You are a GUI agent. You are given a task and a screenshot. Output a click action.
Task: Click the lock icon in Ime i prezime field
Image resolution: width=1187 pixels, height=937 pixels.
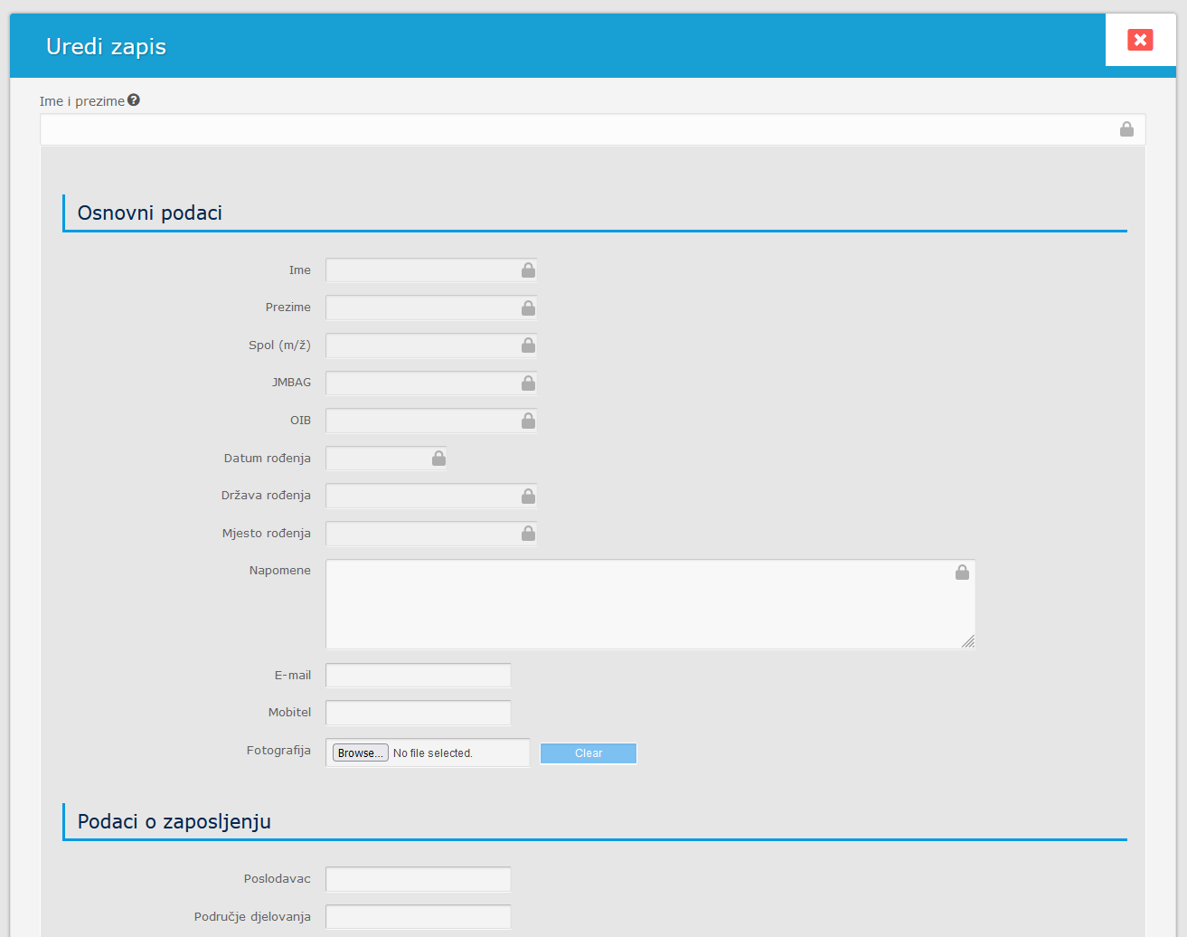tap(1126, 129)
